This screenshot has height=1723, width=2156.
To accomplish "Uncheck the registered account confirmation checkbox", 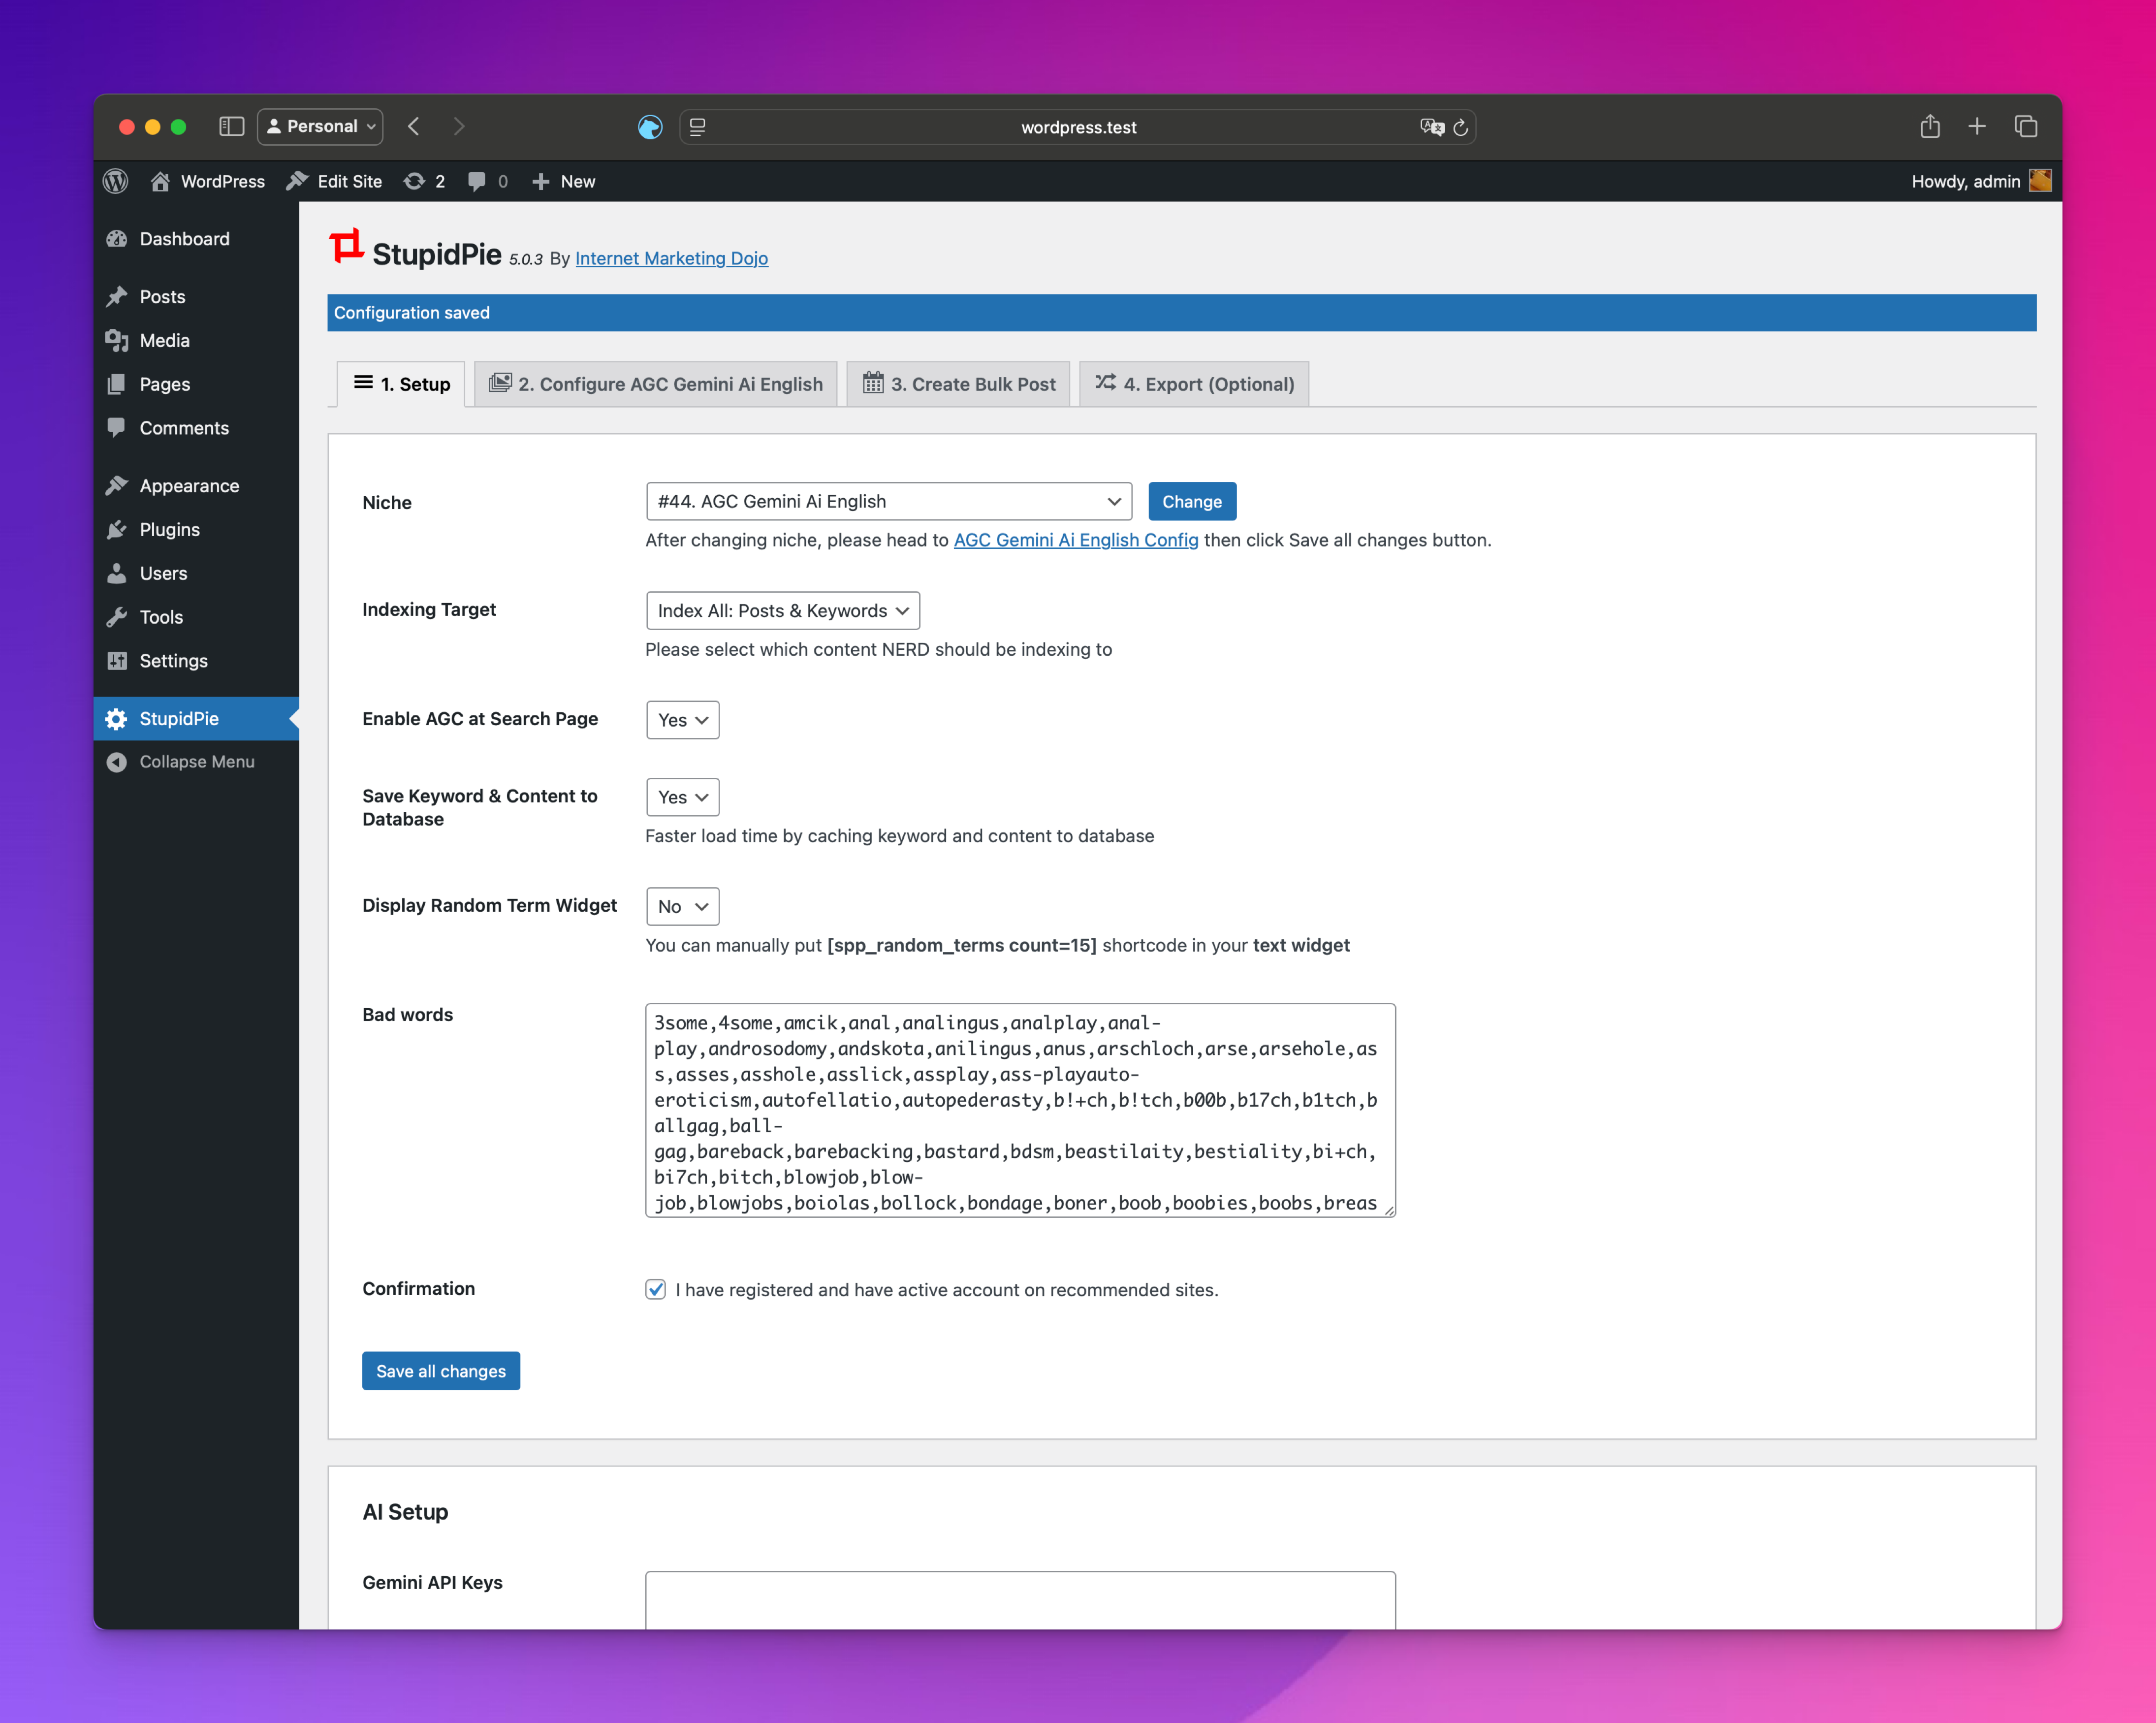I will pos(655,1289).
